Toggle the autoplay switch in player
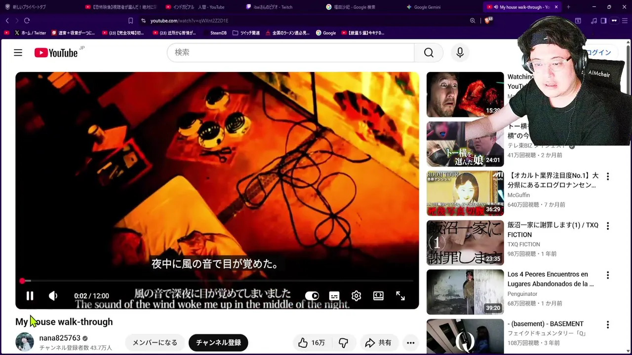 coord(312,296)
